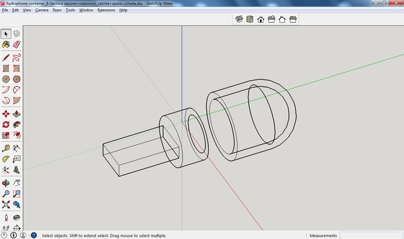Viewport: 404px width, 239px height.
Task: Switch to Iso standard view
Action: tap(239, 20)
